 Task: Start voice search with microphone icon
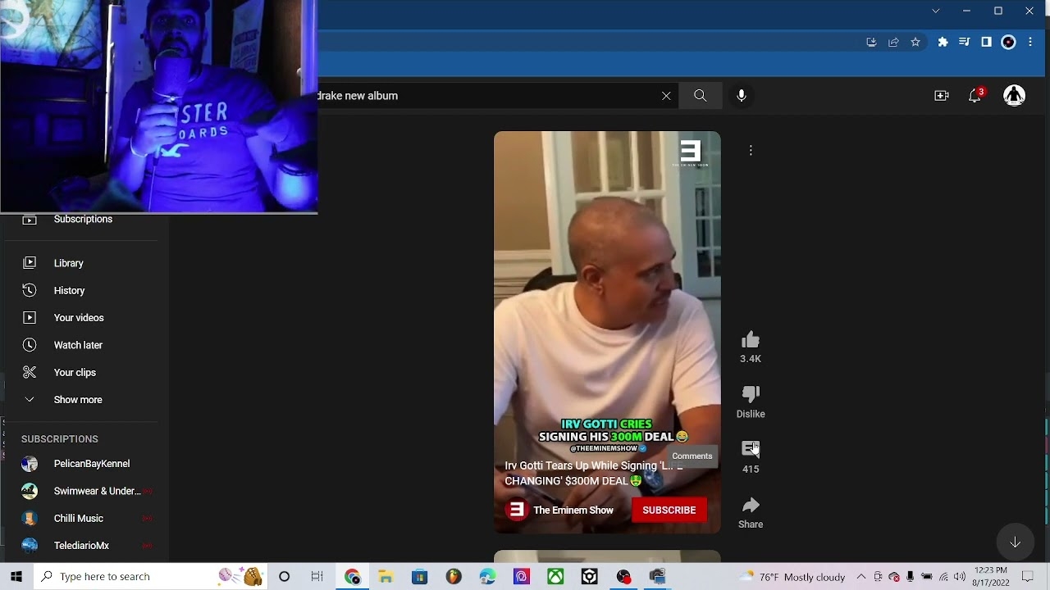coord(742,96)
